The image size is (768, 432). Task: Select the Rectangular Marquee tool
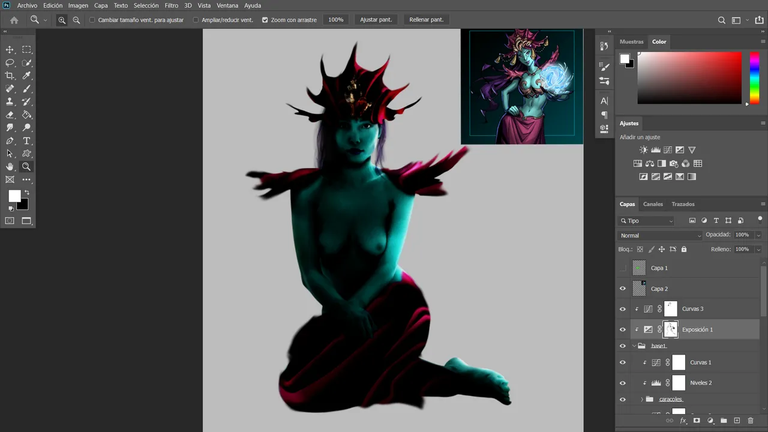click(26, 50)
